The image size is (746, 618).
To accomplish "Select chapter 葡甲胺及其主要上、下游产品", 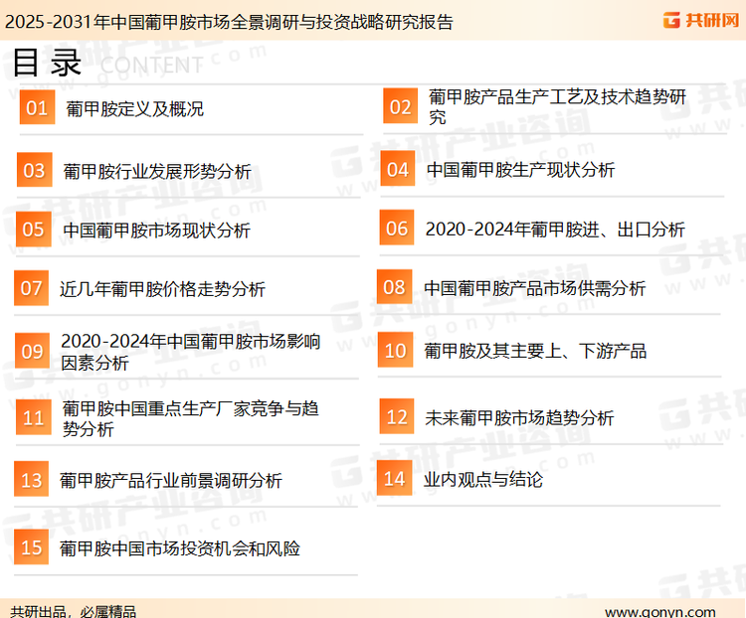I will point(535,351).
